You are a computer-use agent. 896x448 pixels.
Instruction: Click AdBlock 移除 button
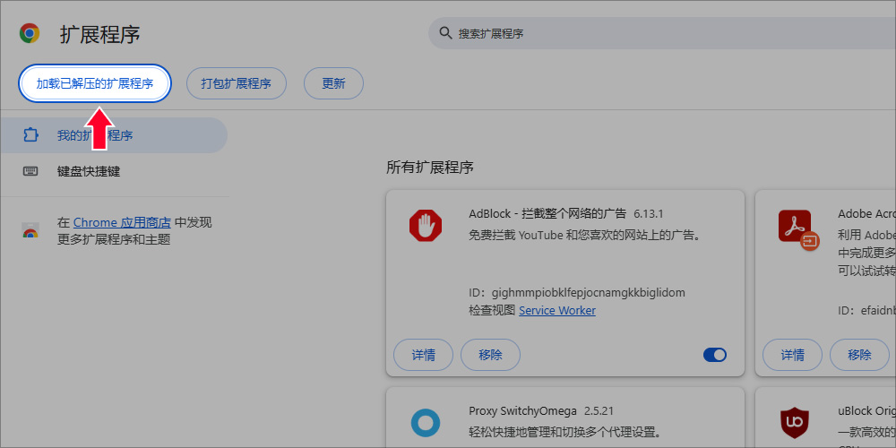pyautogui.click(x=490, y=355)
